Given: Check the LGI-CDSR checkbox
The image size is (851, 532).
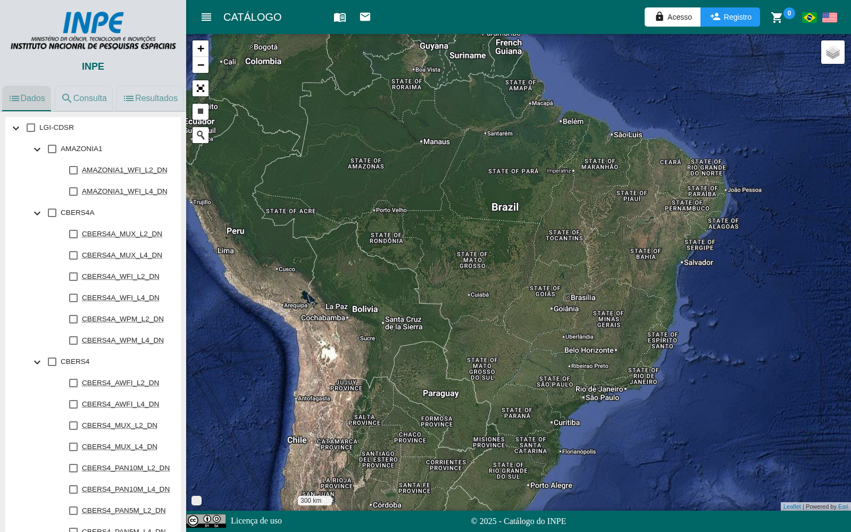Looking at the screenshot, I should click(31, 128).
